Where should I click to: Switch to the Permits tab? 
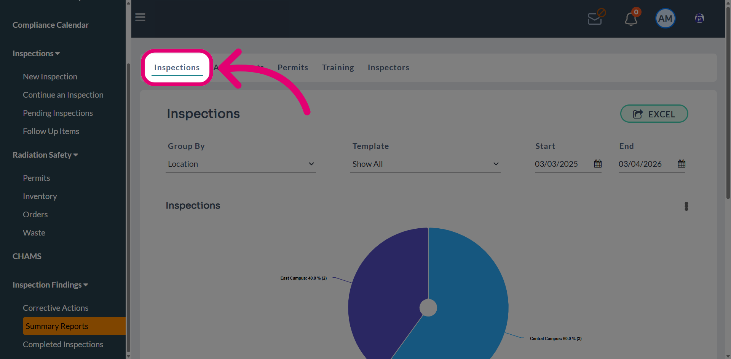pos(293,68)
